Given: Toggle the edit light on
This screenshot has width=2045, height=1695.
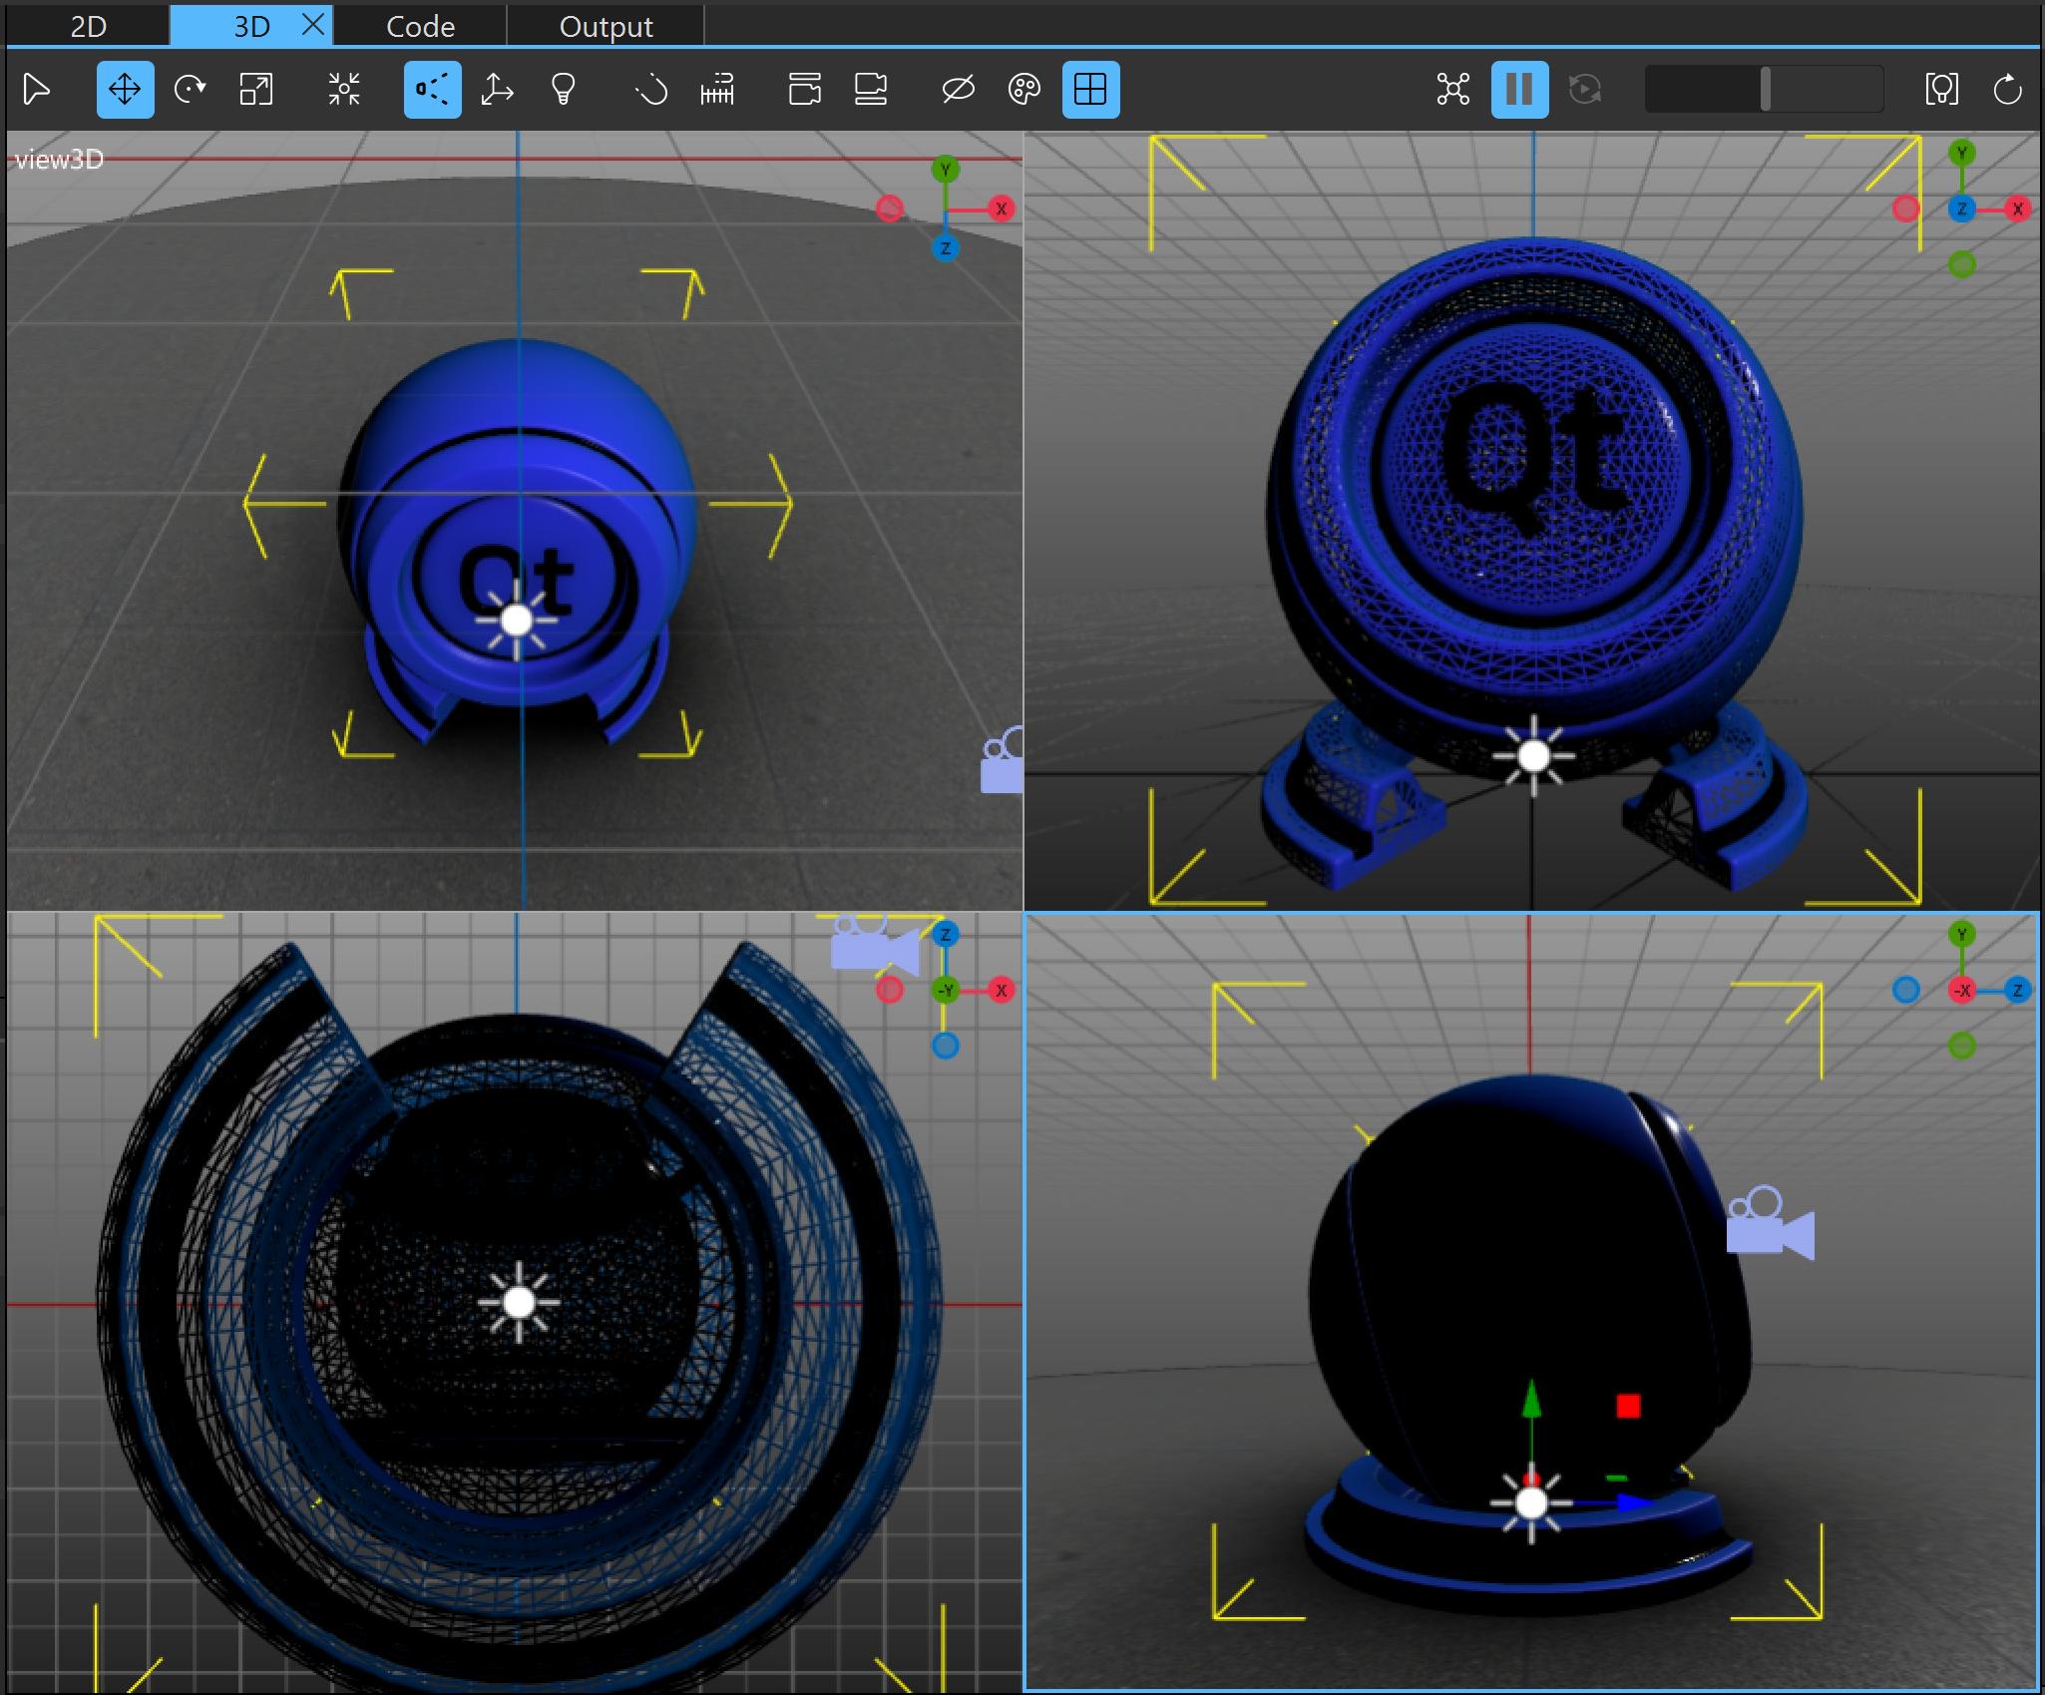Looking at the screenshot, I should 564,89.
